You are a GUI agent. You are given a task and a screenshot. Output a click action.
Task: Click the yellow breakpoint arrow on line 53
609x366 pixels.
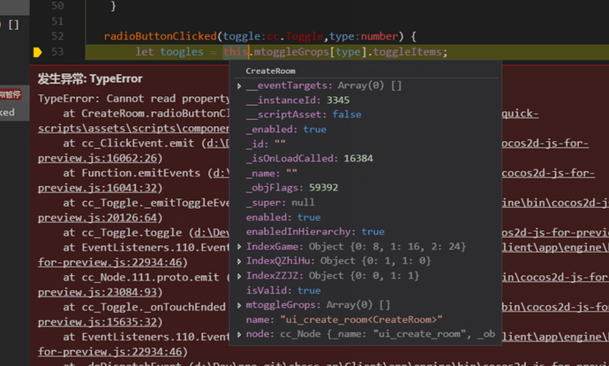(38, 52)
